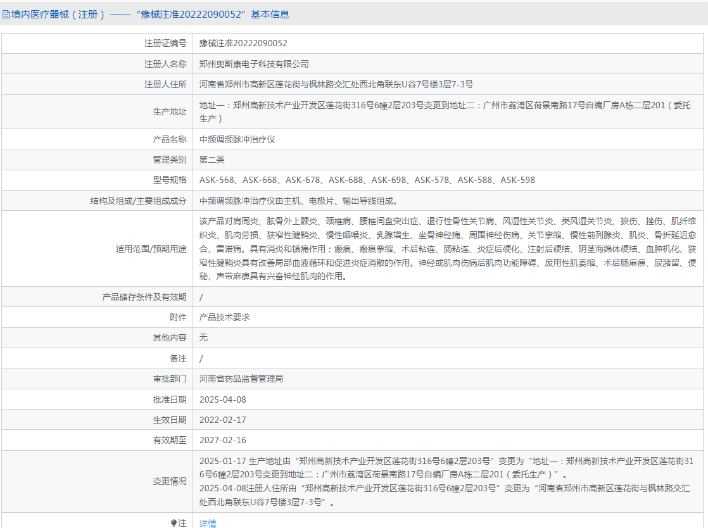Click the document icon before the page title
708x528 pixels.
[x=6, y=15]
